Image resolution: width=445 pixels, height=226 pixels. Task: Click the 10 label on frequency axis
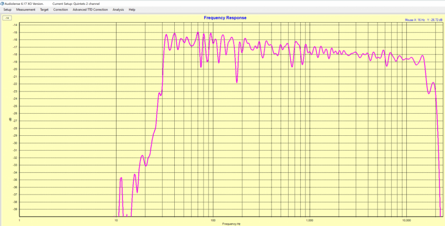[x=116, y=220]
